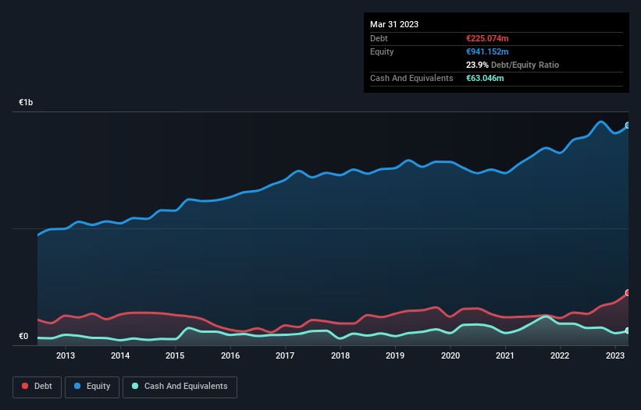641x410 pixels.
Task: Select the 2019 x-axis label
Action: point(395,355)
